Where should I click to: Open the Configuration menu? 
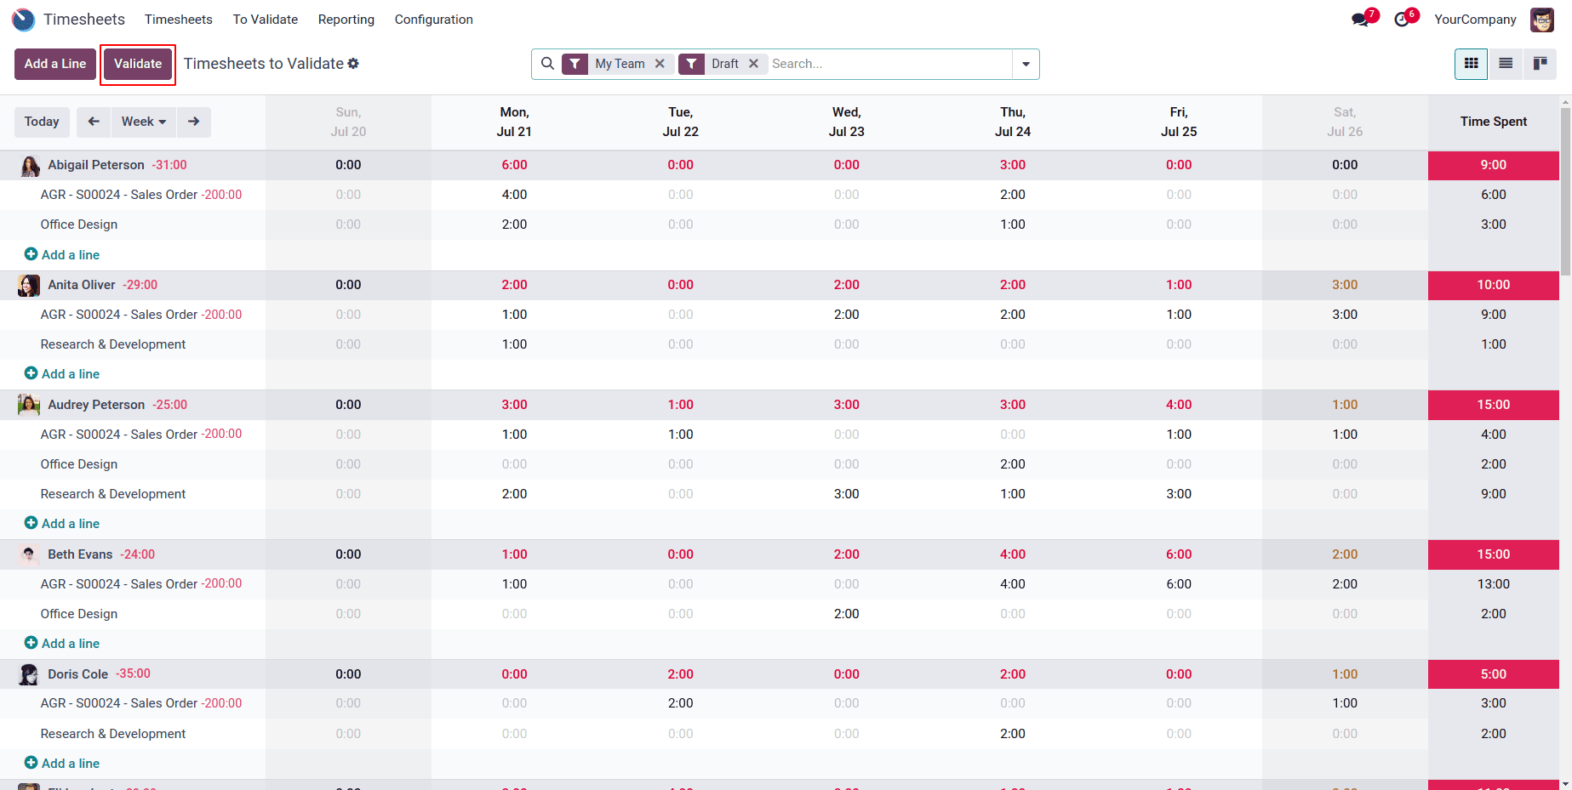[x=433, y=19]
